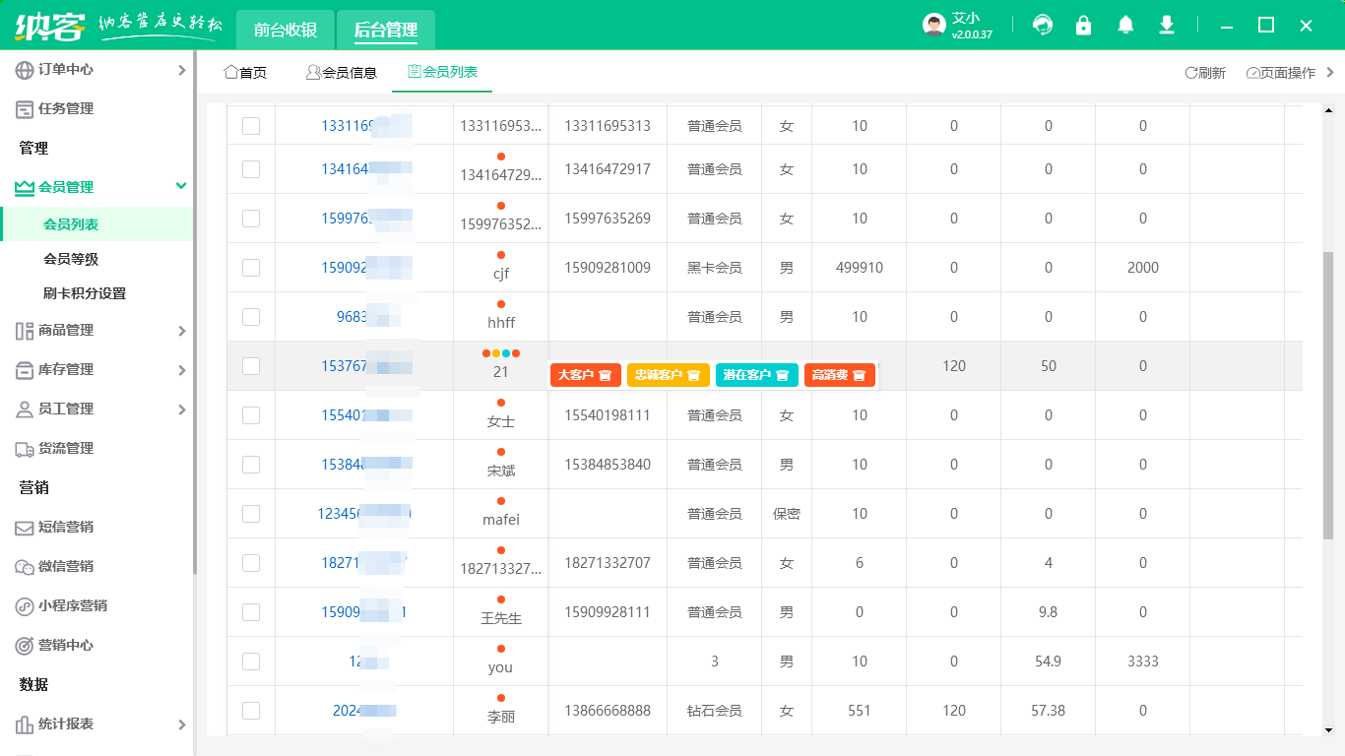Click the 刷新 button
The height and width of the screenshot is (756, 1345).
click(1205, 72)
